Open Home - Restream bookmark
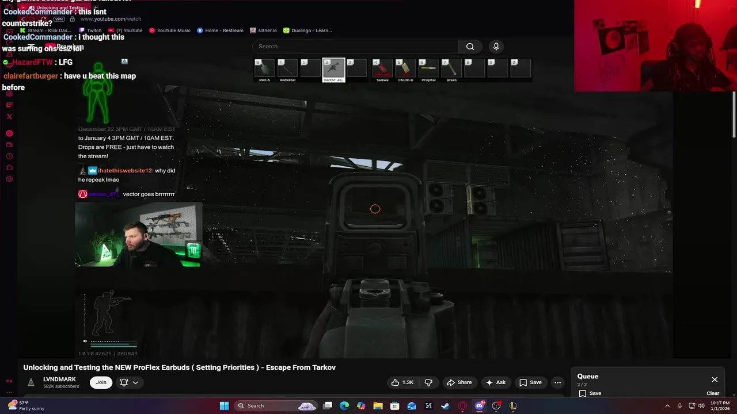This screenshot has width=737, height=414. click(x=219, y=30)
